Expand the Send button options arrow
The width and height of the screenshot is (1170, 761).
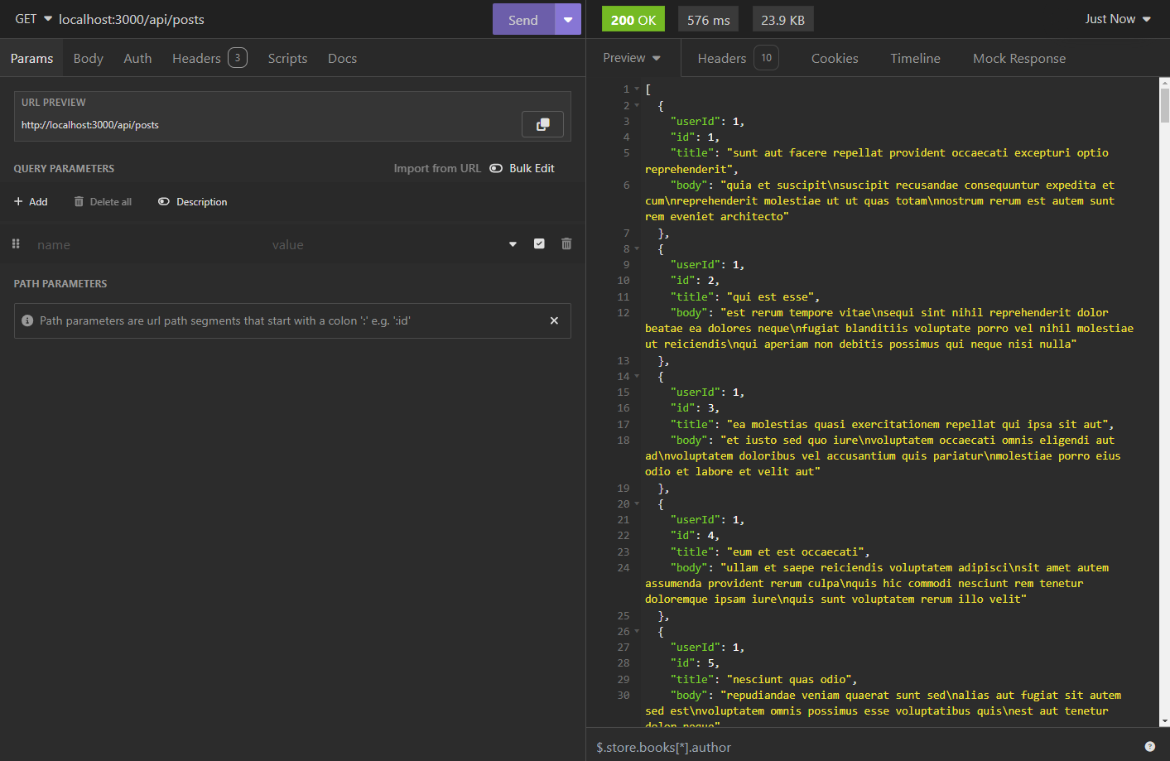[x=568, y=19]
